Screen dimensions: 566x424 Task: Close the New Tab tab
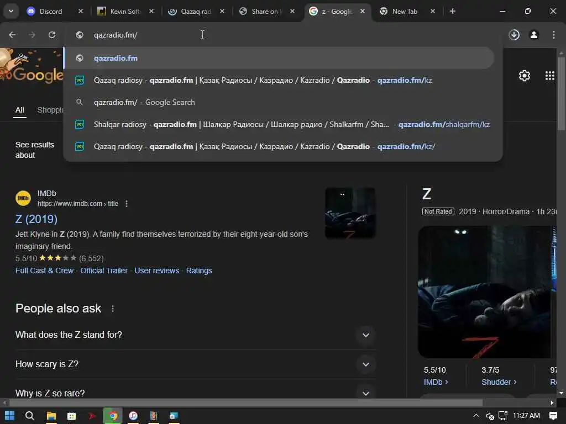(x=432, y=12)
